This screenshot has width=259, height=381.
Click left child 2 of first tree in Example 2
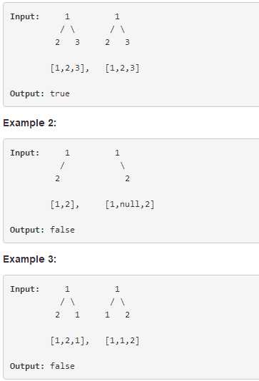click(57, 178)
